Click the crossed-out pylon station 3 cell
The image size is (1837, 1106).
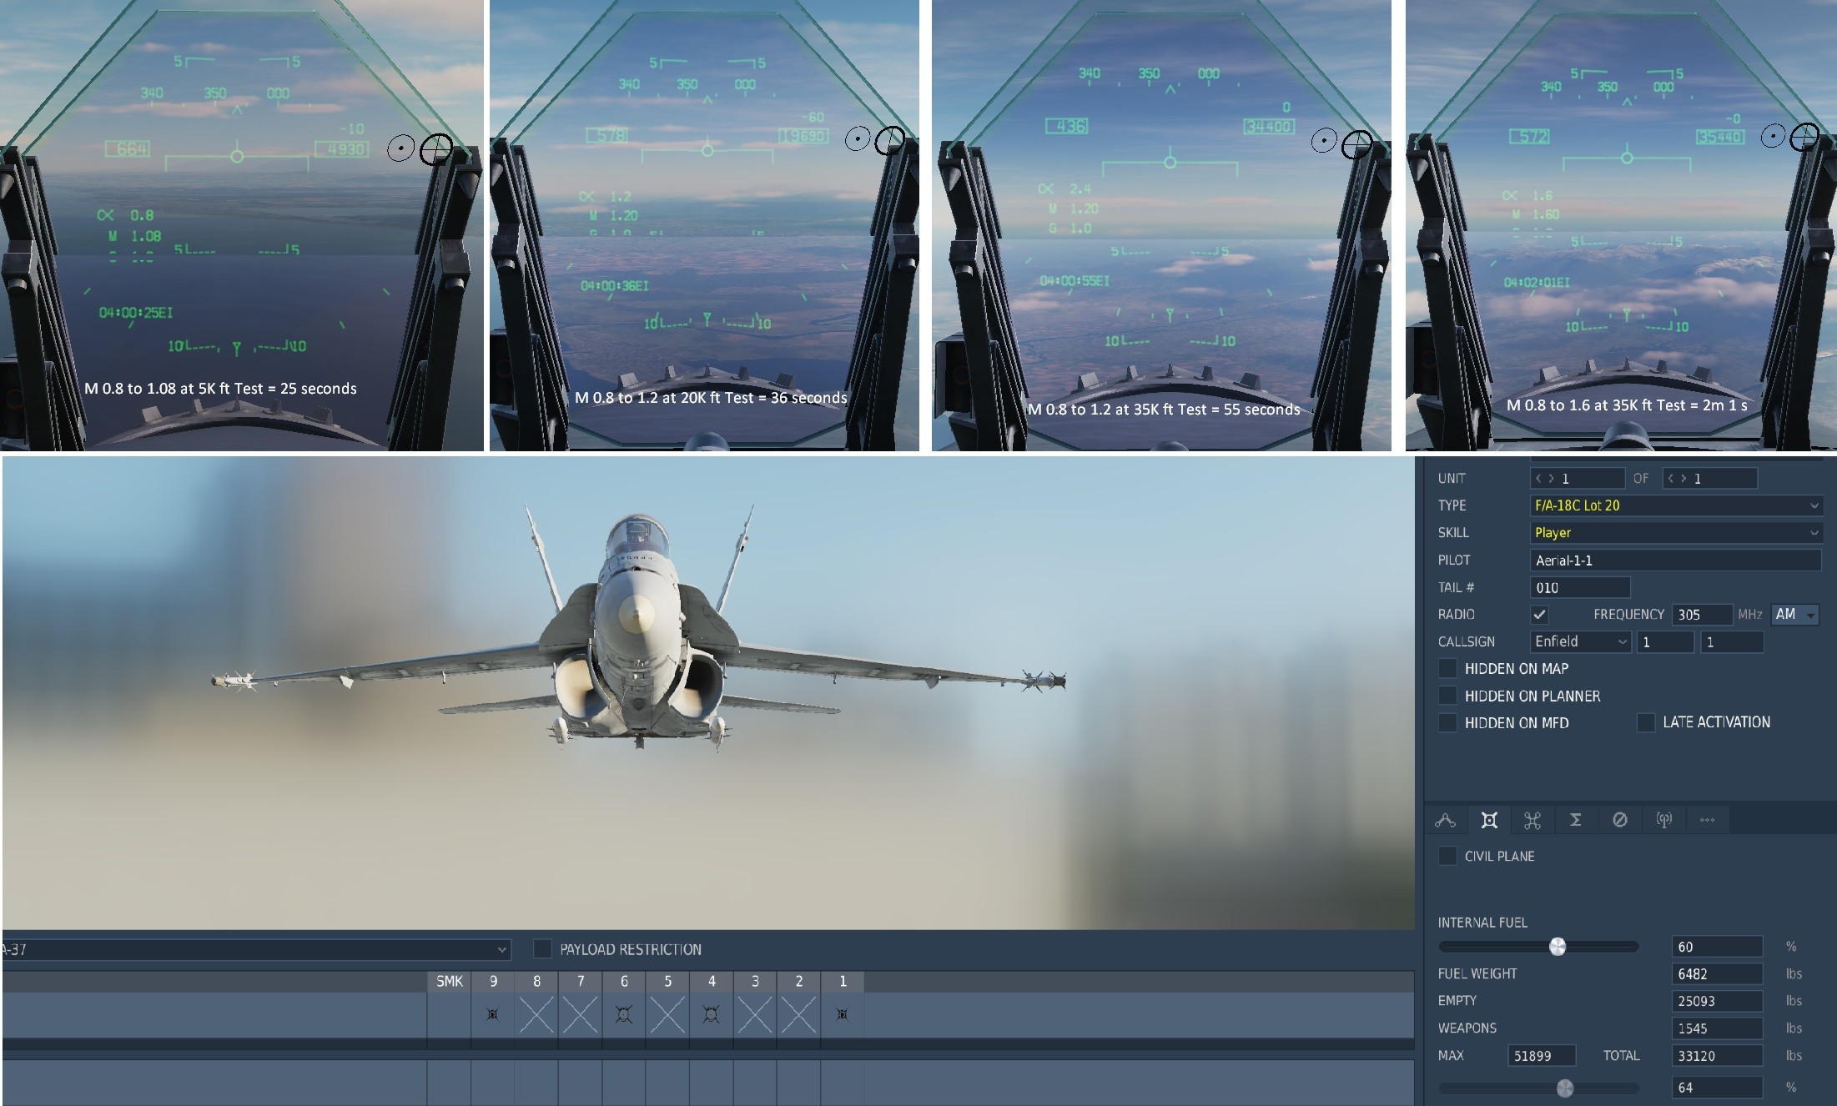point(755,1014)
